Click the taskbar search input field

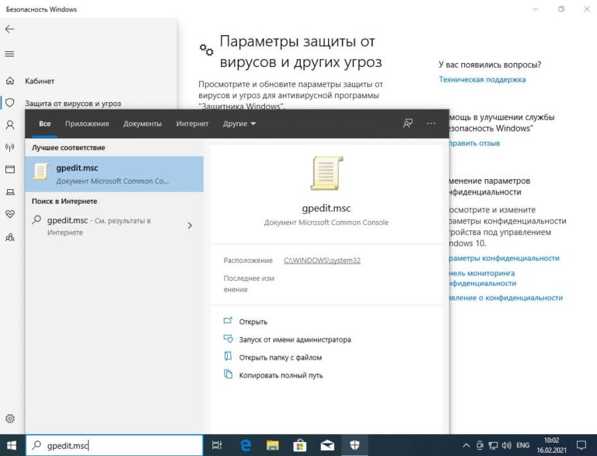[x=114, y=445]
